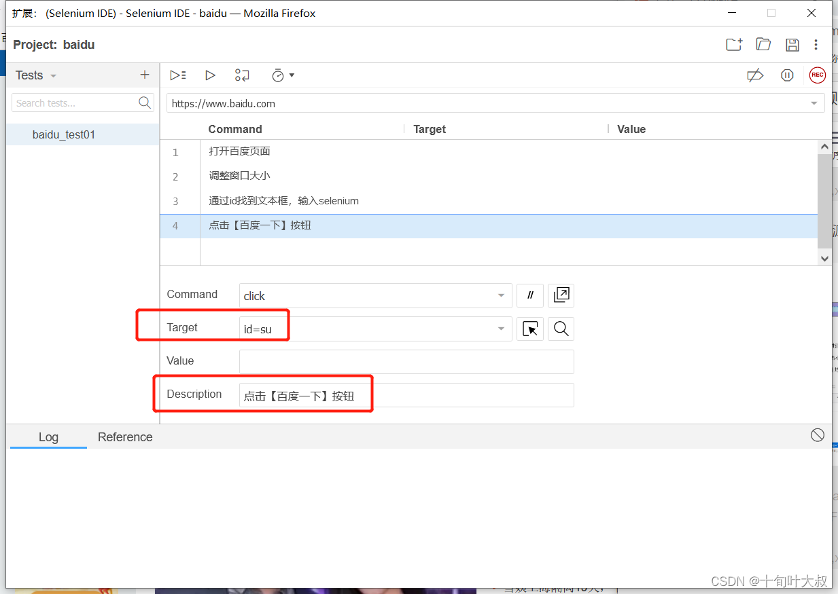Add a new test with plus icon
Screen dimensions: 838x594
[144, 75]
